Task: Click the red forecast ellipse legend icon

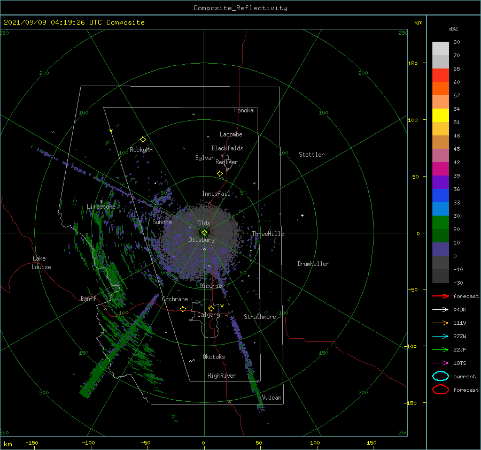Action: 440,390
